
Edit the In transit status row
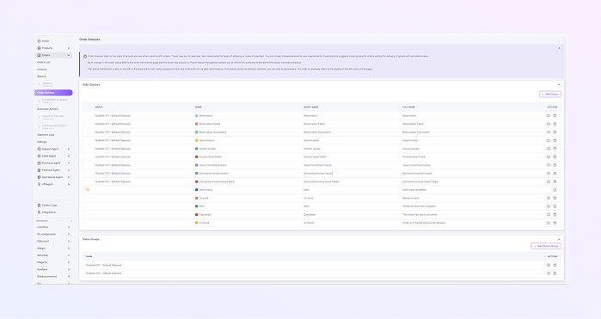pos(549,223)
